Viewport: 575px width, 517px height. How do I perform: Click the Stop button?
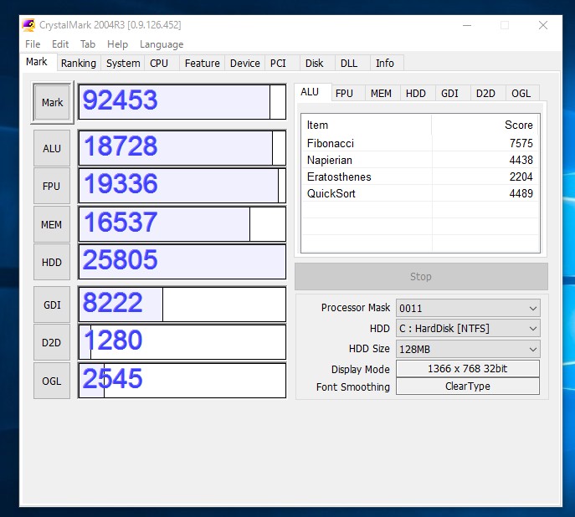tap(421, 277)
